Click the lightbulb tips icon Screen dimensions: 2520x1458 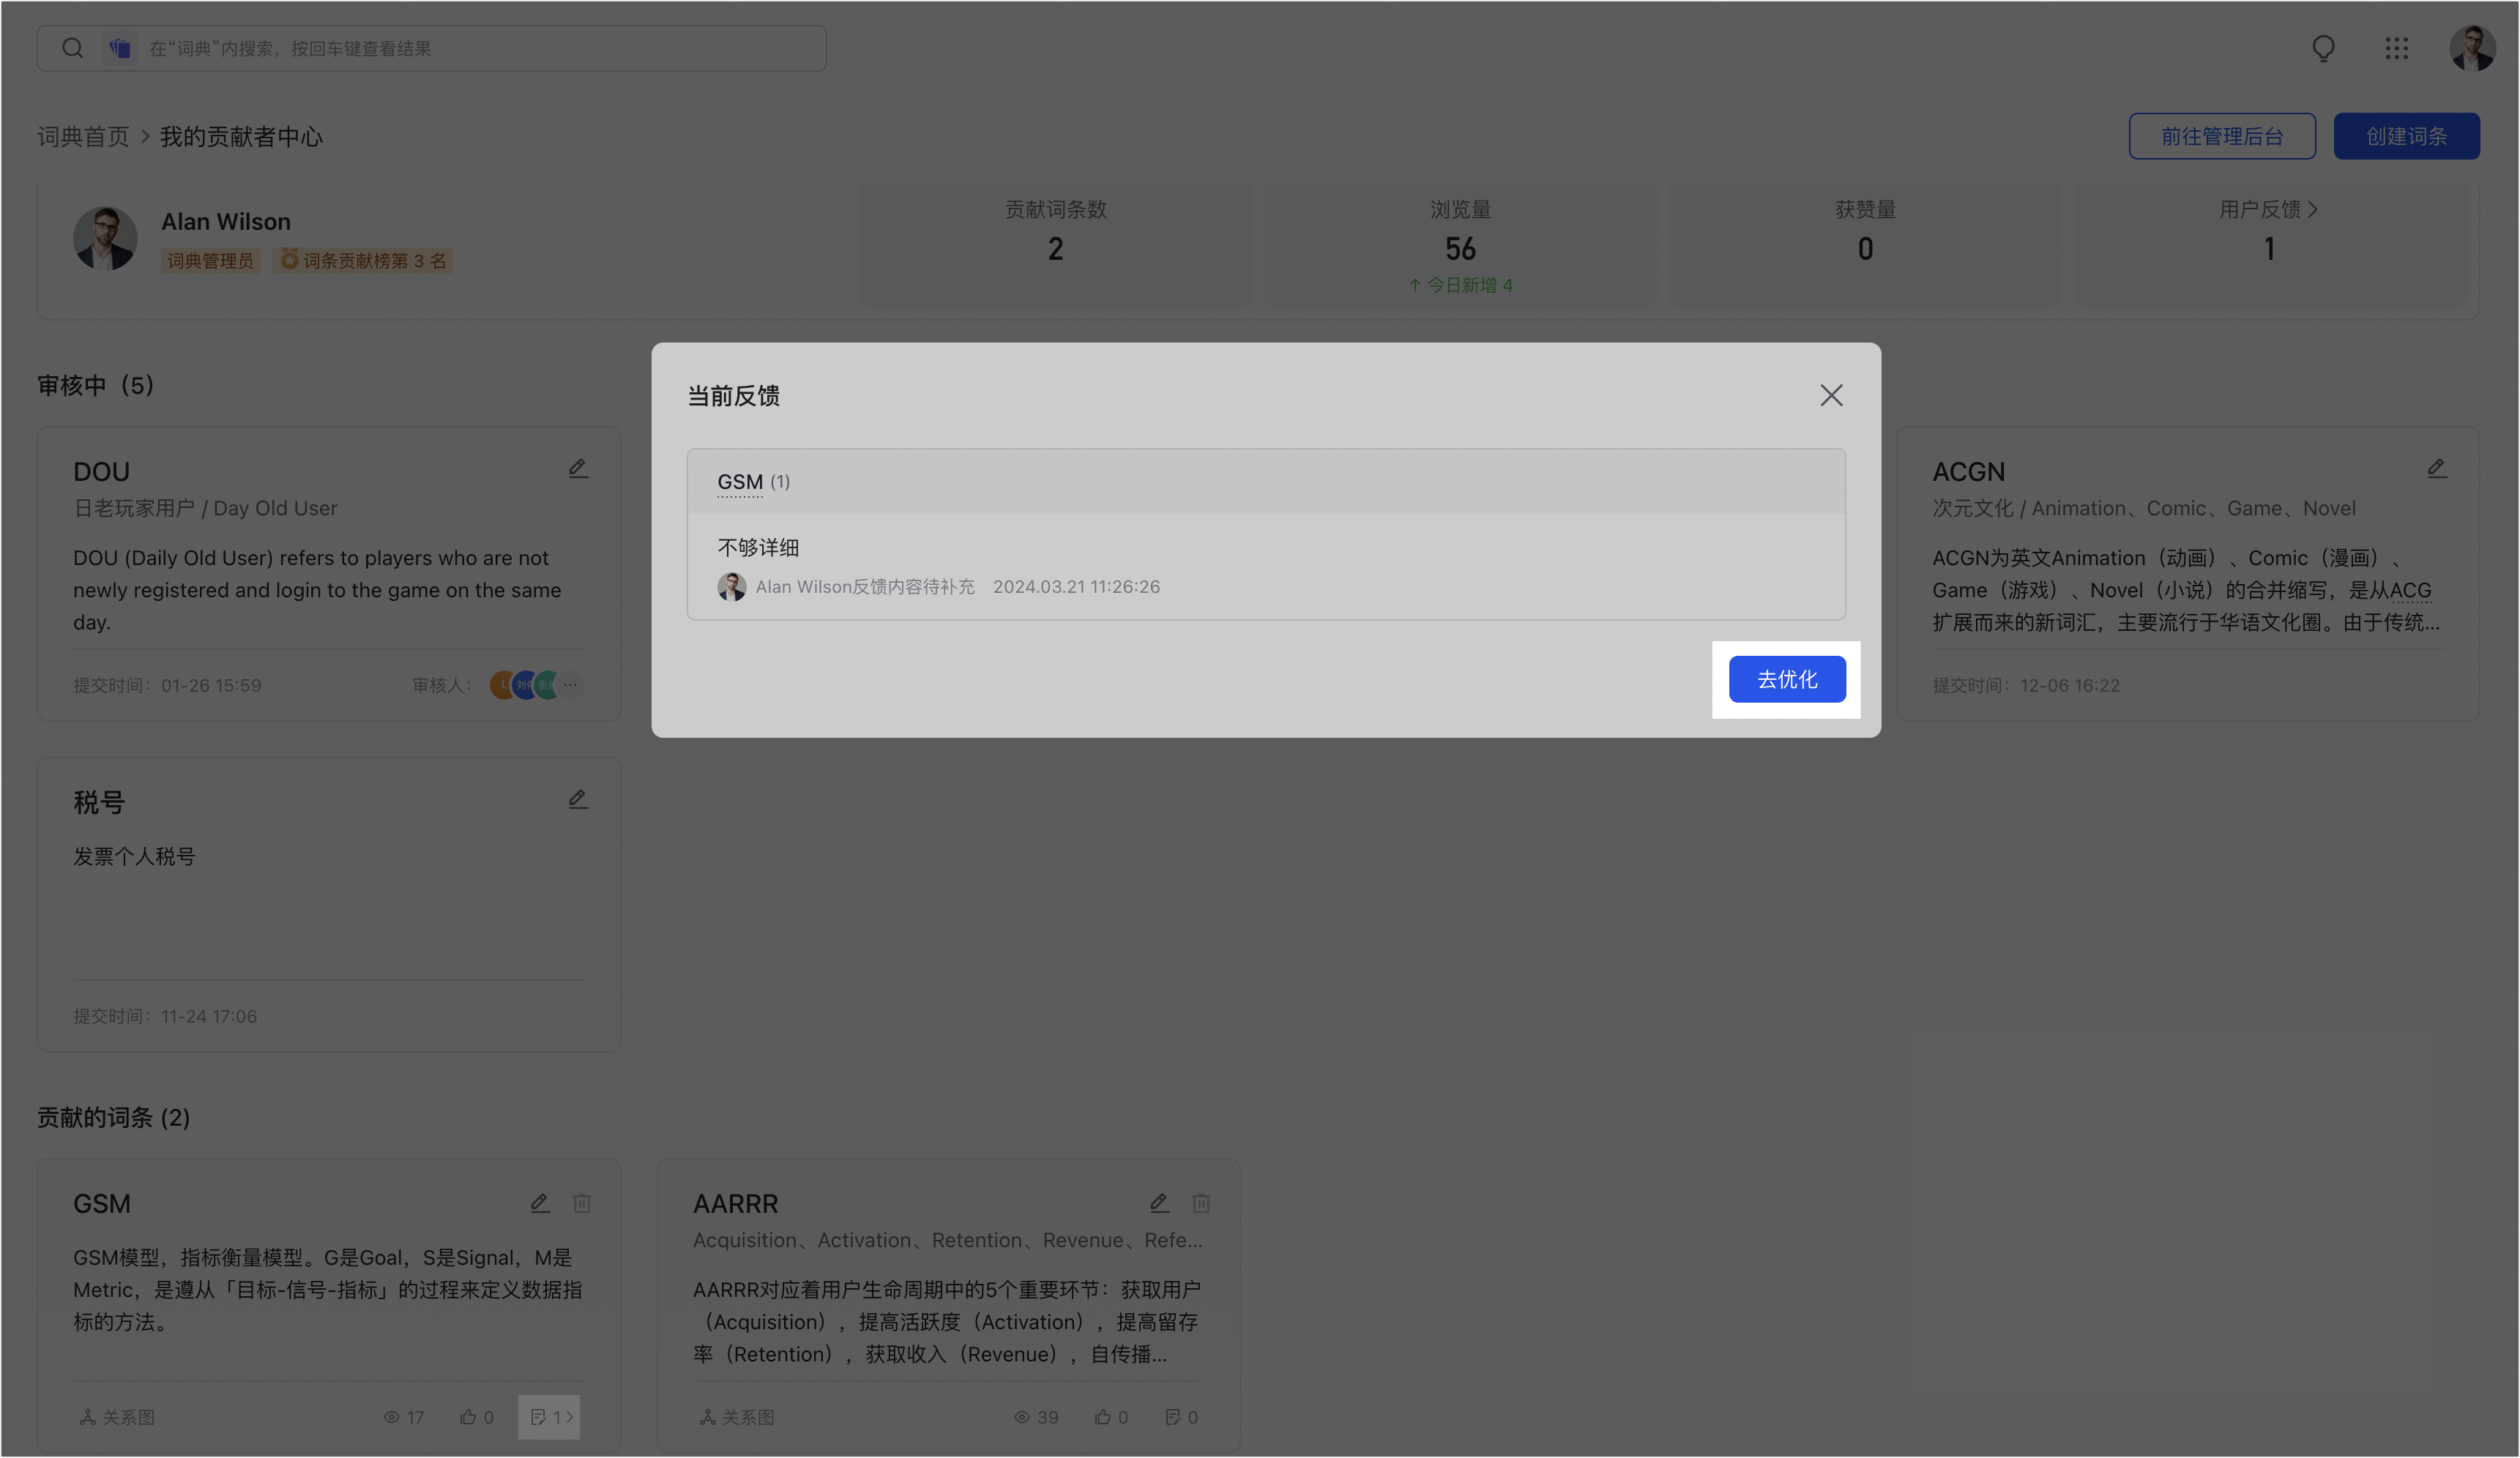(x=2322, y=48)
